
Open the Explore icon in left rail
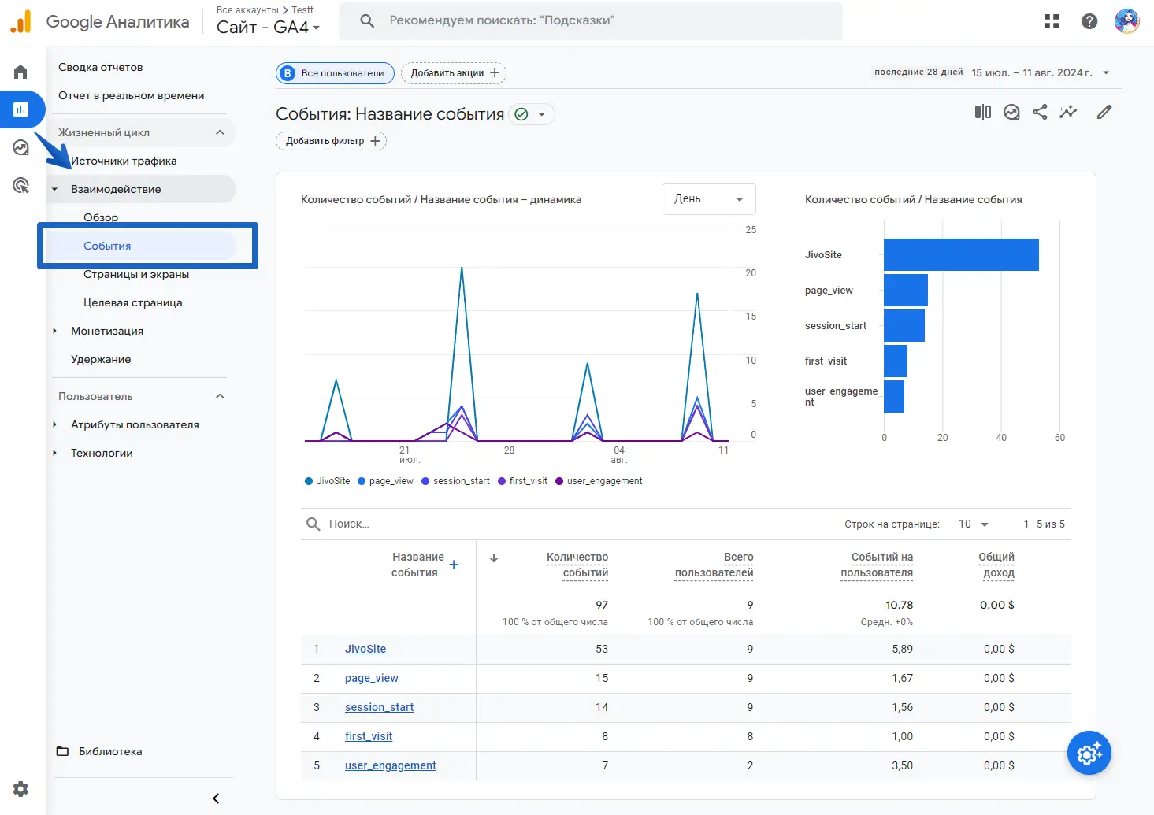(x=21, y=147)
